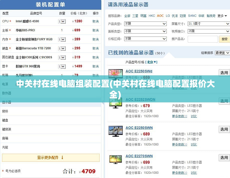Click the 搜产品名 input field
The height and width of the screenshot is (178, 230).
pyautogui.click(x=203, y=39)
